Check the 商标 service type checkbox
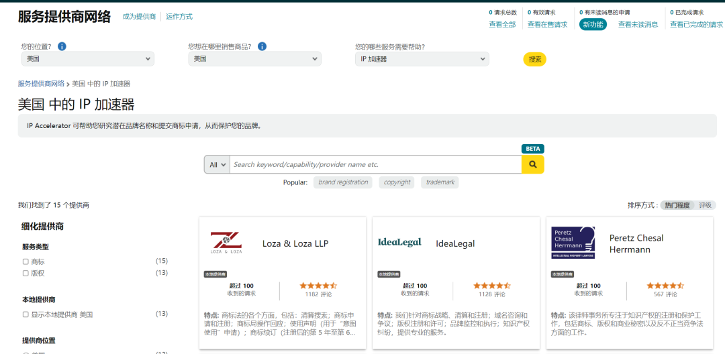Screen dimensions: 725x354 26,261
